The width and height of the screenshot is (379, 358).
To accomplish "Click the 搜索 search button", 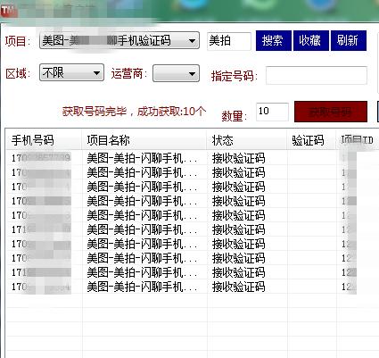I will coord(274,40).
